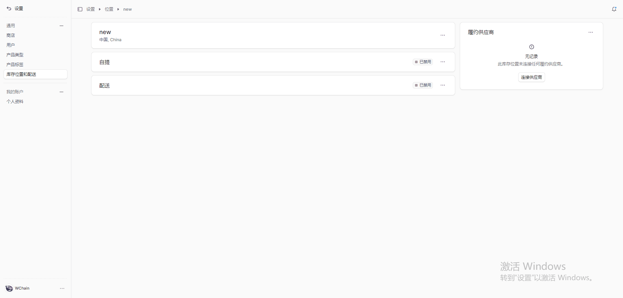Open 商店 settings page
623x298 pixels.
pos(11,35)
